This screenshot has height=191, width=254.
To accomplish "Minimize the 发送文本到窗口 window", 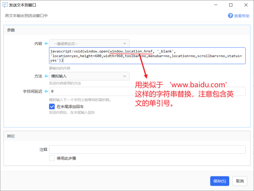I will point(216,5).
